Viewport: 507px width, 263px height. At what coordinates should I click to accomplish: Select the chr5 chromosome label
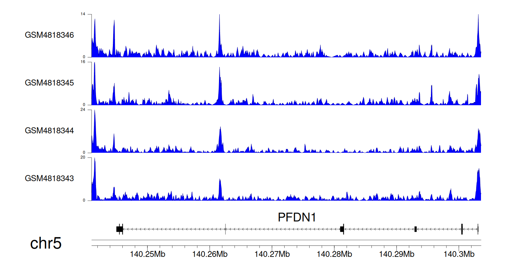[46, 243]
